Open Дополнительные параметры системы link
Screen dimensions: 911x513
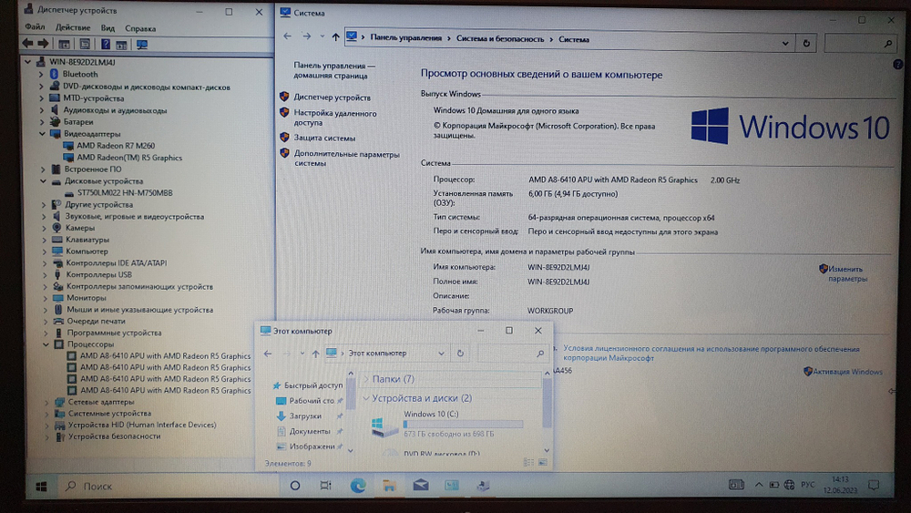(x=346, y=159)
